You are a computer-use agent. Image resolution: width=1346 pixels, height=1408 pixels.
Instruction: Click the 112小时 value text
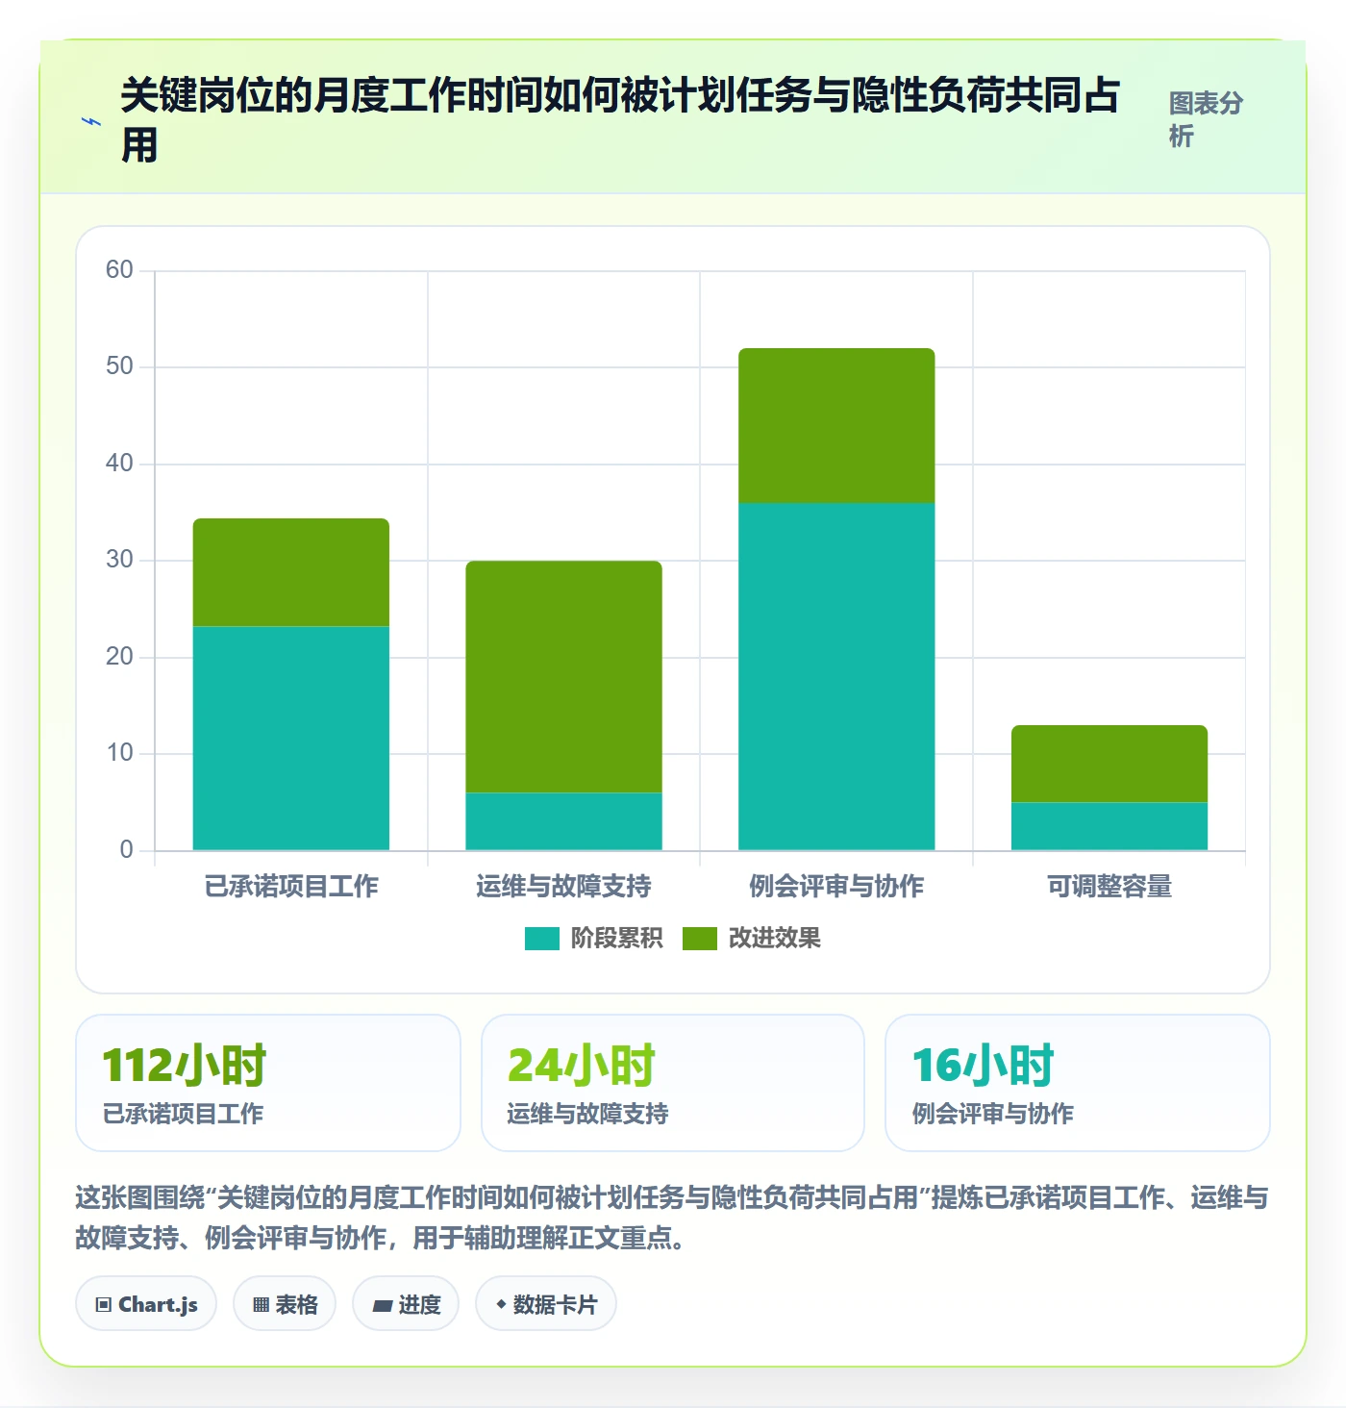185,1066
